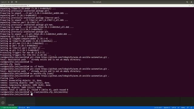
Task: Change end of line sequence LF
Action: 179,107
